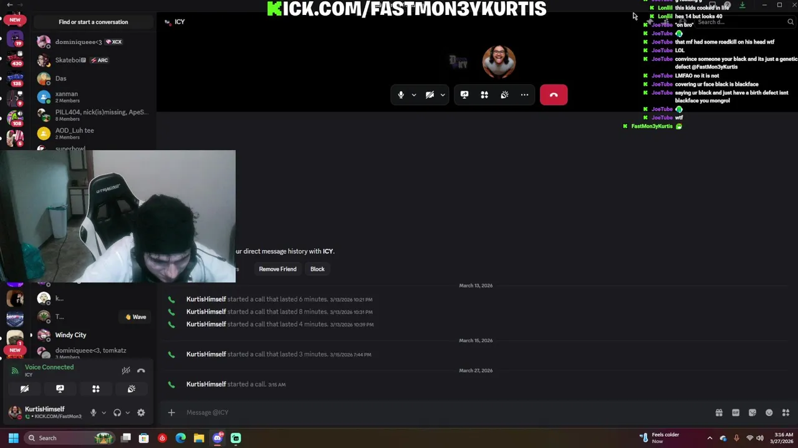Click the caller's avatar in the call area

coord(499,61)
